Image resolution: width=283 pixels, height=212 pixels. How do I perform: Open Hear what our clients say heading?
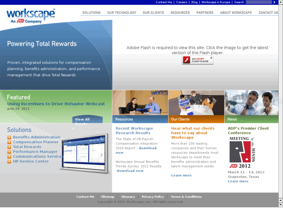[x=193, y=133]
